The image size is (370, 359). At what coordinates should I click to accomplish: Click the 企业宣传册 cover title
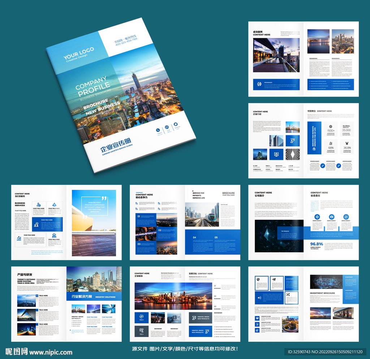click(116, 145)
